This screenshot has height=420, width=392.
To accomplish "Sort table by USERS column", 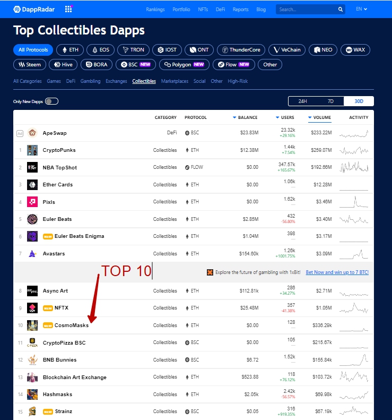I will pos(285,117).
